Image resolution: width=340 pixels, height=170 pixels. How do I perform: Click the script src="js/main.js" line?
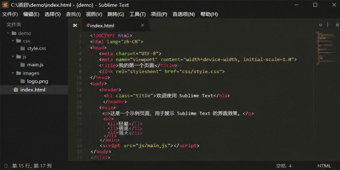(x=149, y=146)
